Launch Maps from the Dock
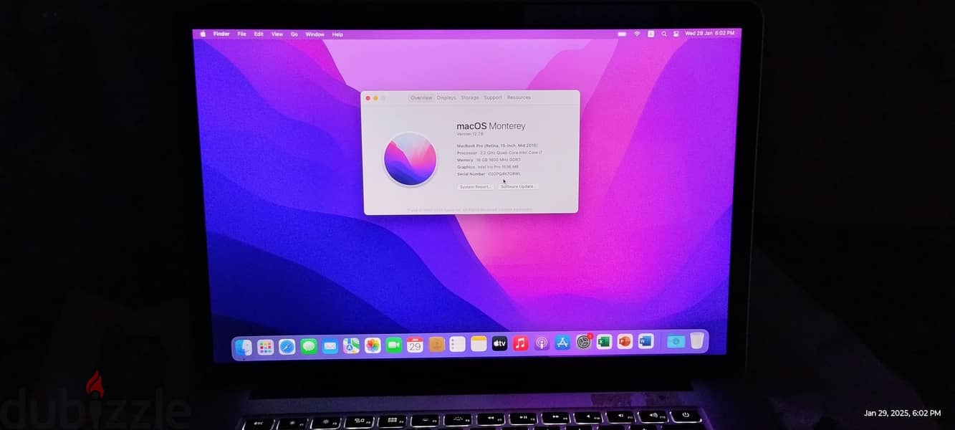955x430 pixels. [x=351, y=346]
